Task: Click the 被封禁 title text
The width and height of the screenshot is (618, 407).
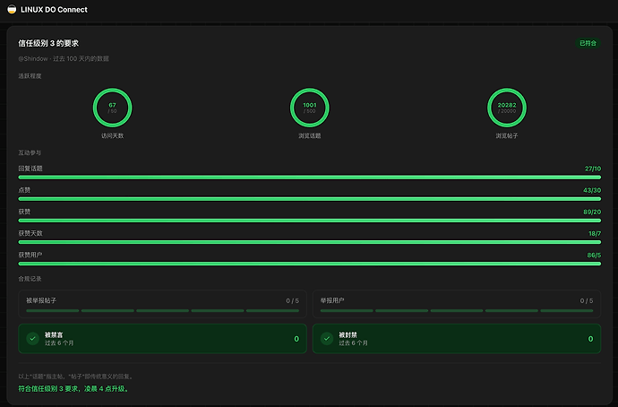Action: pos(348,334)
